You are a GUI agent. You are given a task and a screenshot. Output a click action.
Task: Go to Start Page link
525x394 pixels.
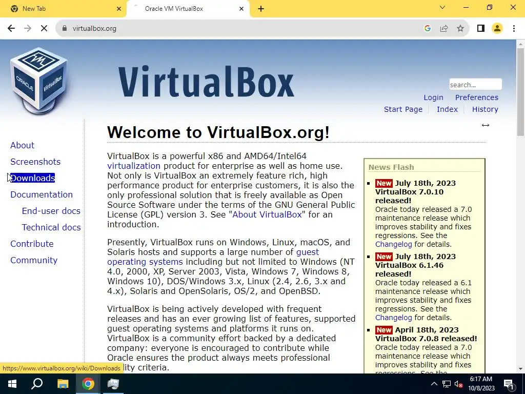click(403, 109)
